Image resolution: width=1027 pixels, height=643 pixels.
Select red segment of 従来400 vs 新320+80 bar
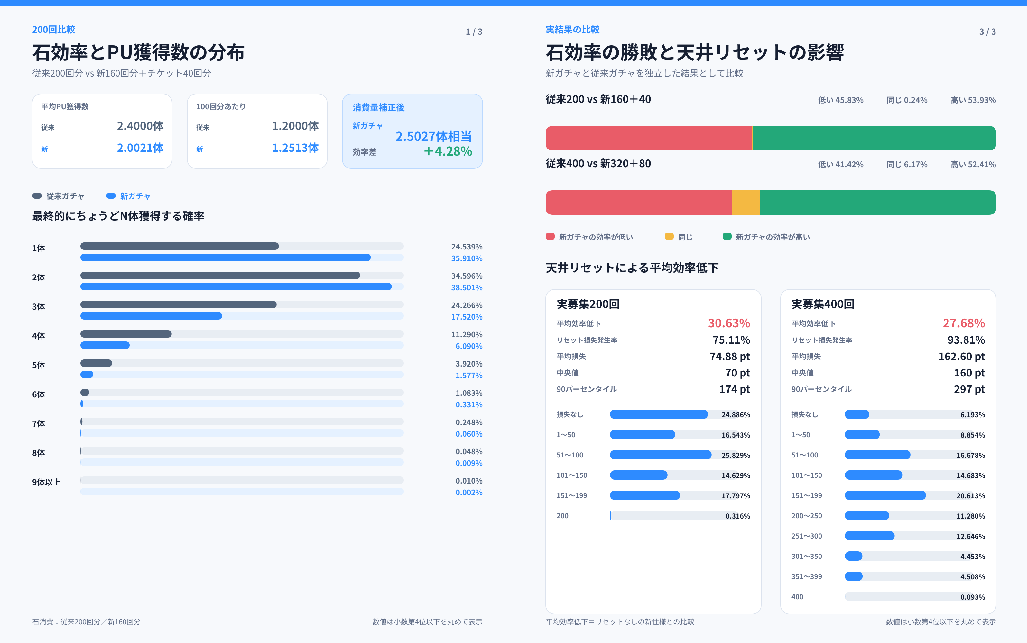point(639,203)
